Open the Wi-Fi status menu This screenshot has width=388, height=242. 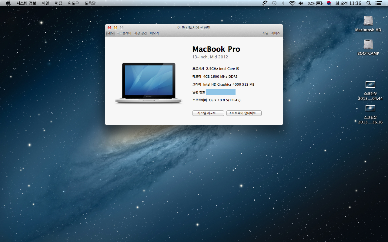coord(292,3)
